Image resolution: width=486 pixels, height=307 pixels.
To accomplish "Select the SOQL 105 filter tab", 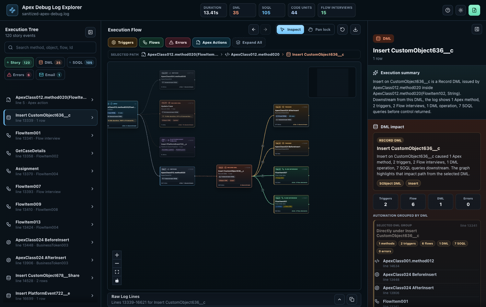I will pyautogui.click(x=81, y=63).
